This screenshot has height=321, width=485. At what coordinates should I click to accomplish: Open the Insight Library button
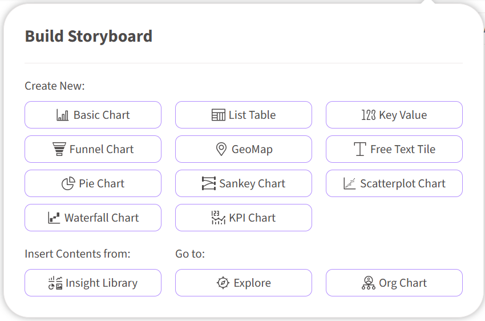click(93, 283)
